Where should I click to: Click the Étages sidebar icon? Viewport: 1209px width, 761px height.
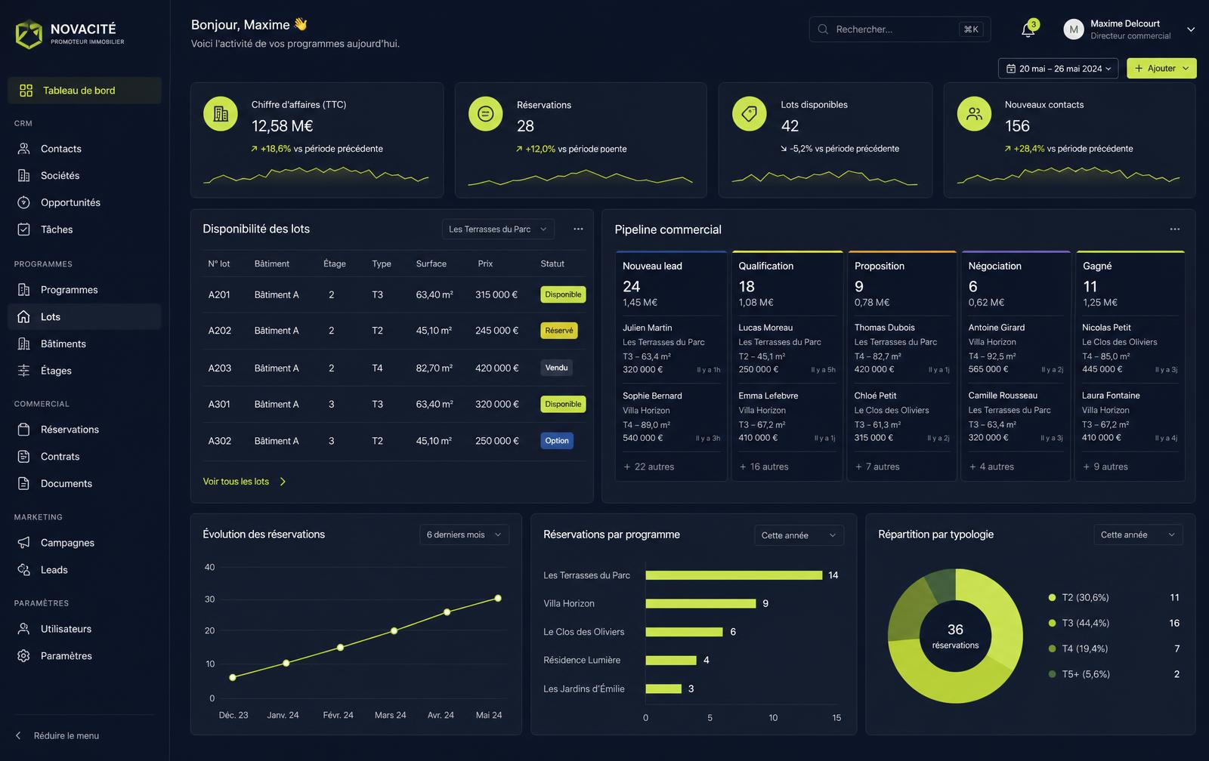point(24,371)
